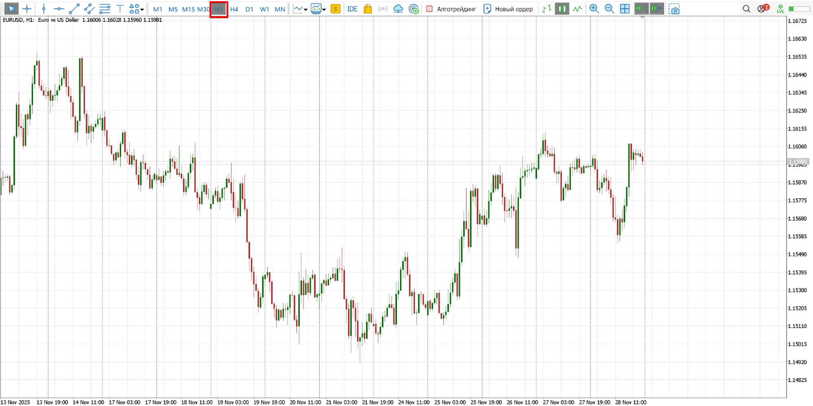Click the 1.14825 price scale label
This screenshot has height=406, width=813.
coord(797,380)
